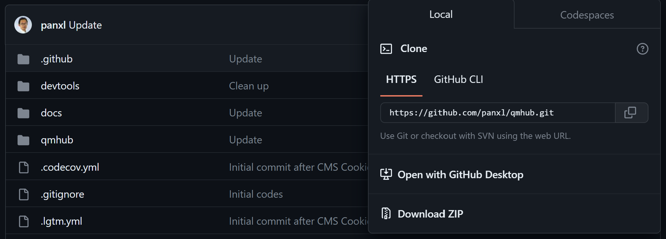Image resolution: width=666 pixels, height=239 pixels.
Task: Open with GitHub Desktop
Action: coord(460,174)
